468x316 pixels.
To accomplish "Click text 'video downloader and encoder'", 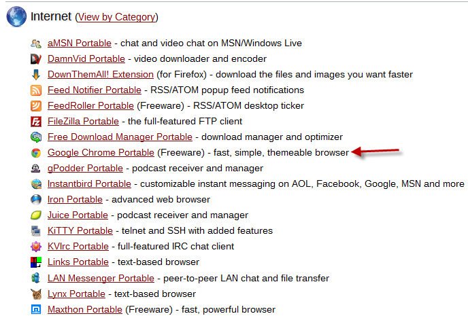I will click(x=200, y=58).
